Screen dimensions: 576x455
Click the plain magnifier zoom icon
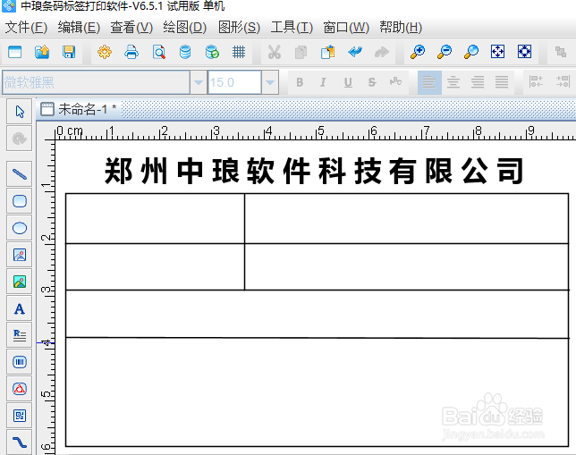[471, 52]
